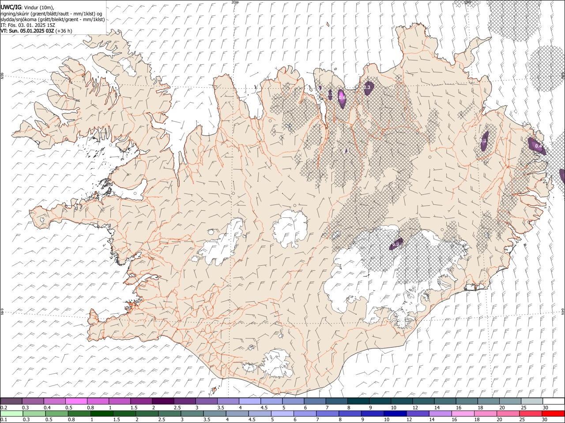Screen dimensions: 565x423
Task: Pick the 0.3 swatch in the upper legend row
Action: pyautogui.click(x=33, y=401)
